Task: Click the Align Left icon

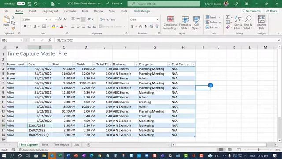Action: (x=73, y=26)
